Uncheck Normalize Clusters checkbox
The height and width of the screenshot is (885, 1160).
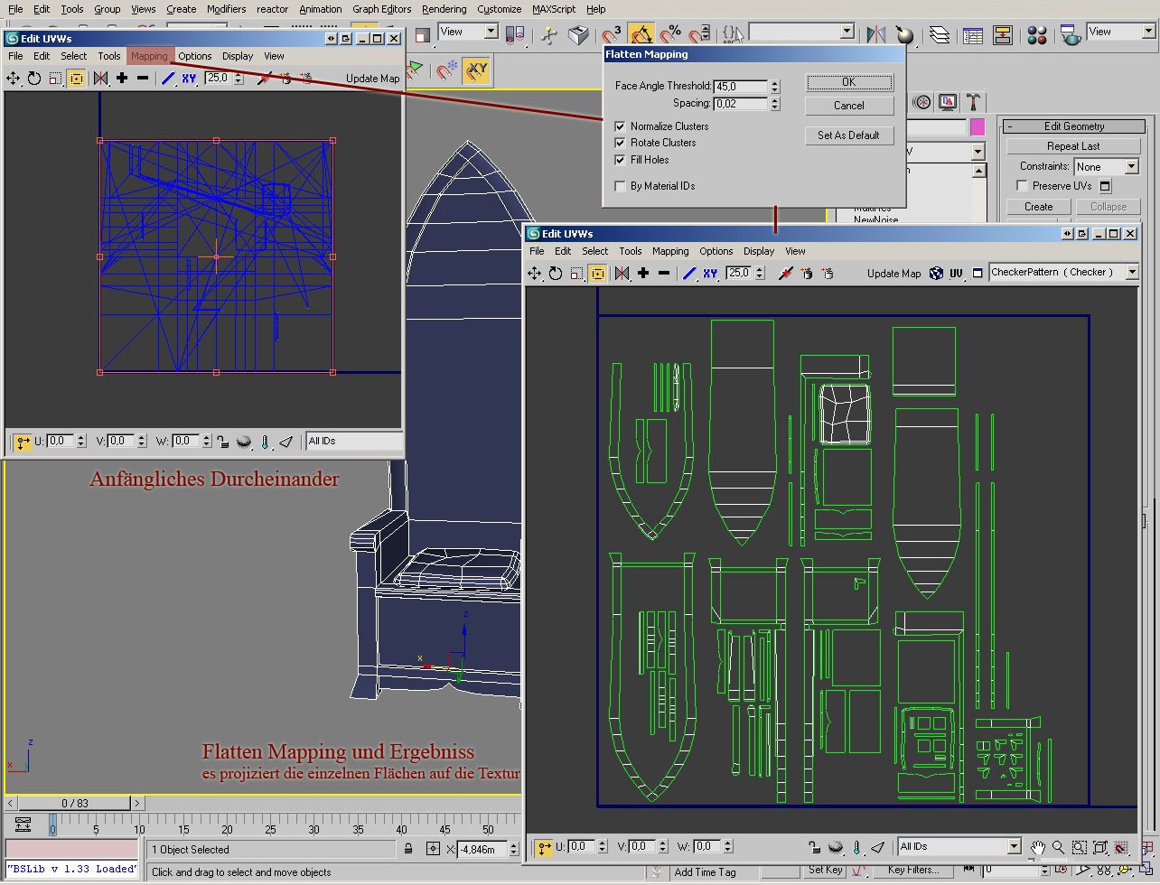point(620,126)
